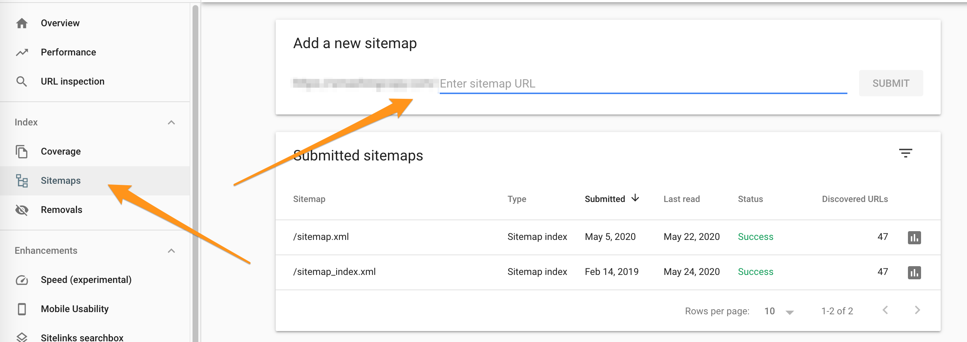Open the Rows per page dropdown
The width and height of the screenshot is (967, 342).
(x=778, y=311)
